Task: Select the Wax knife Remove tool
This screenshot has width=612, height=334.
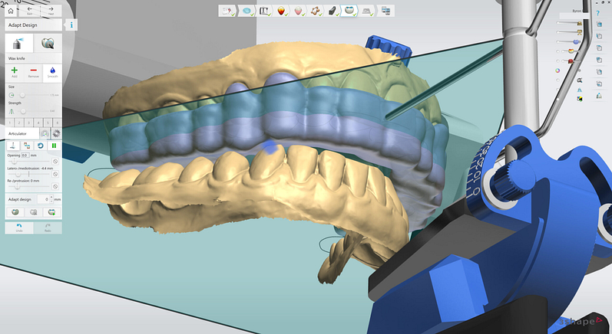Action: coord(33,71)
